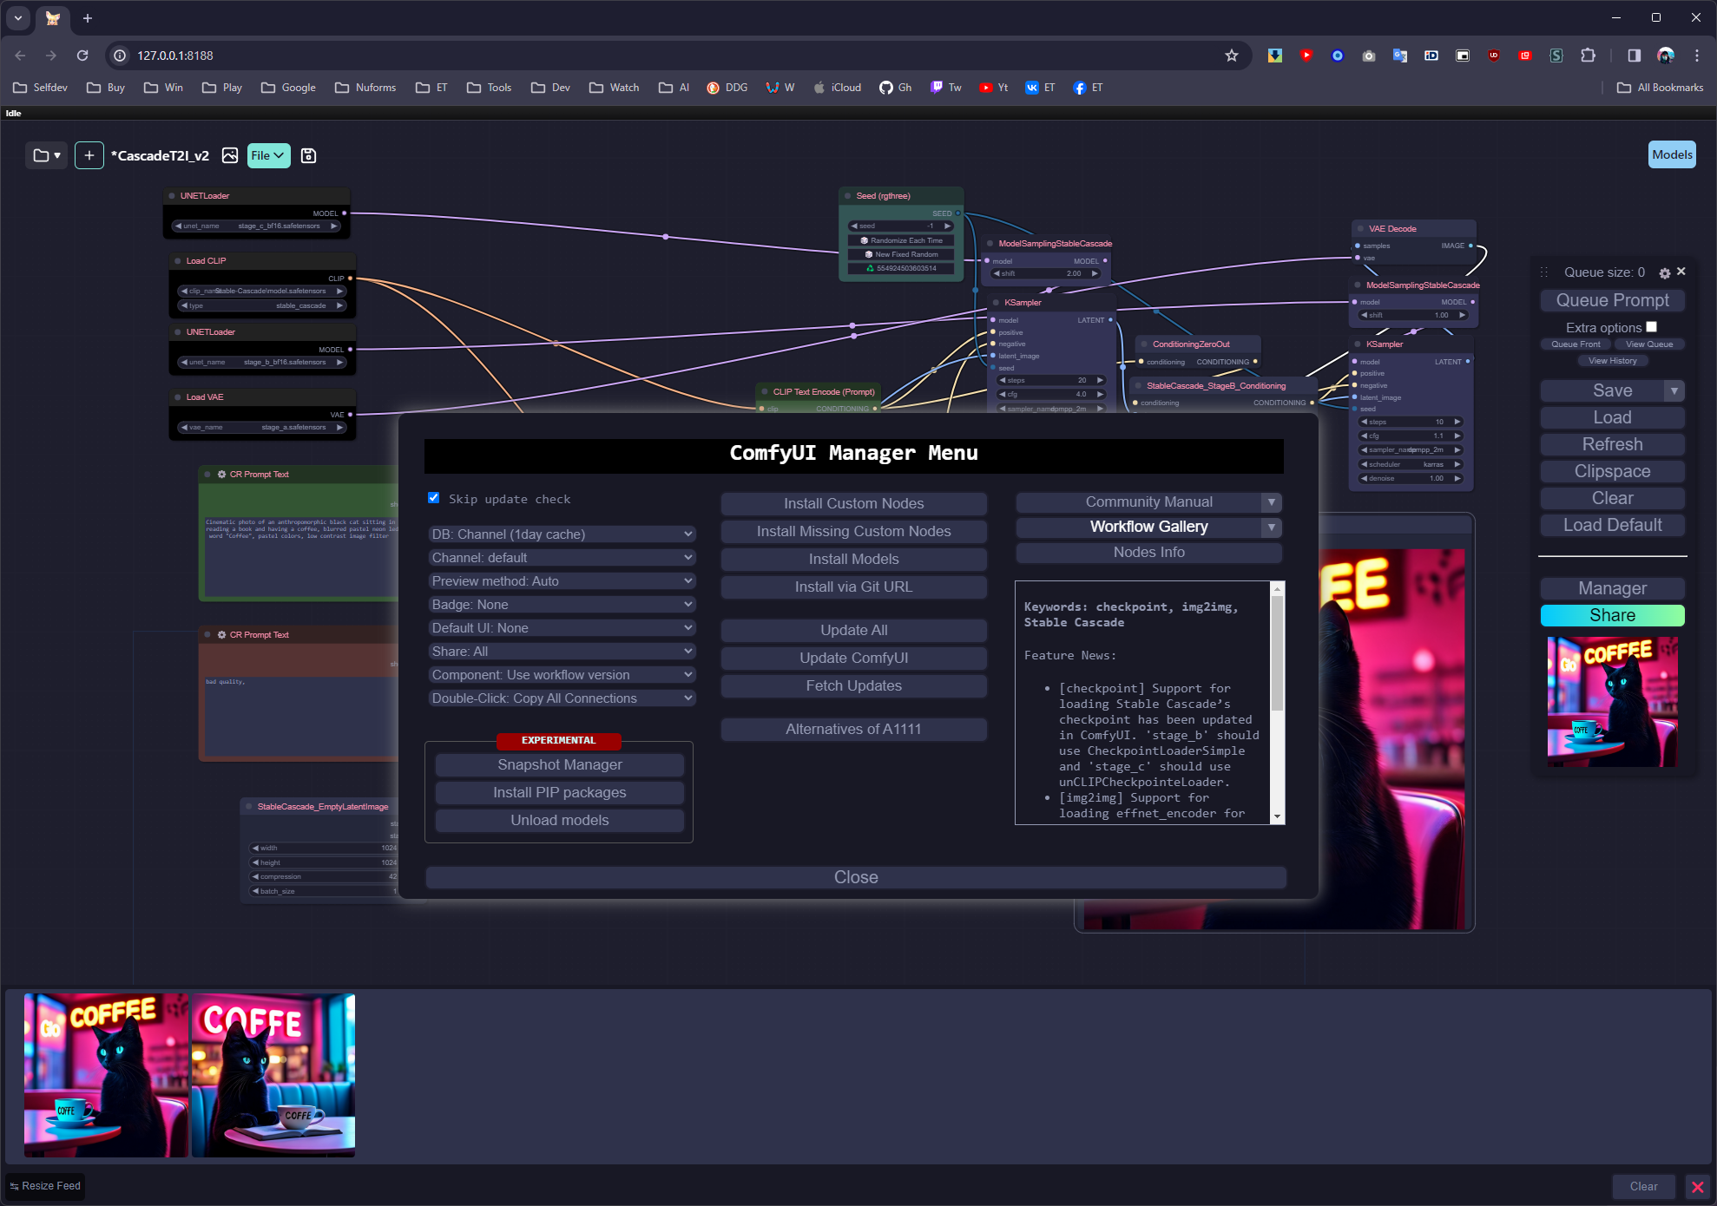The height and width of the screenshot is (1206, 1717).
Task: Open browser extensions puzzle icon
Action: (1588, 56)
